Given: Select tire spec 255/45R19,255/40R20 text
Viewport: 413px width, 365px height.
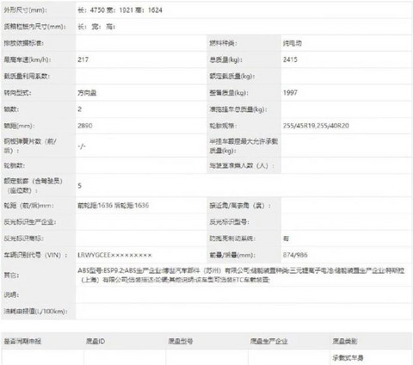Looking at the screenshot, I should tap(316, 126).
